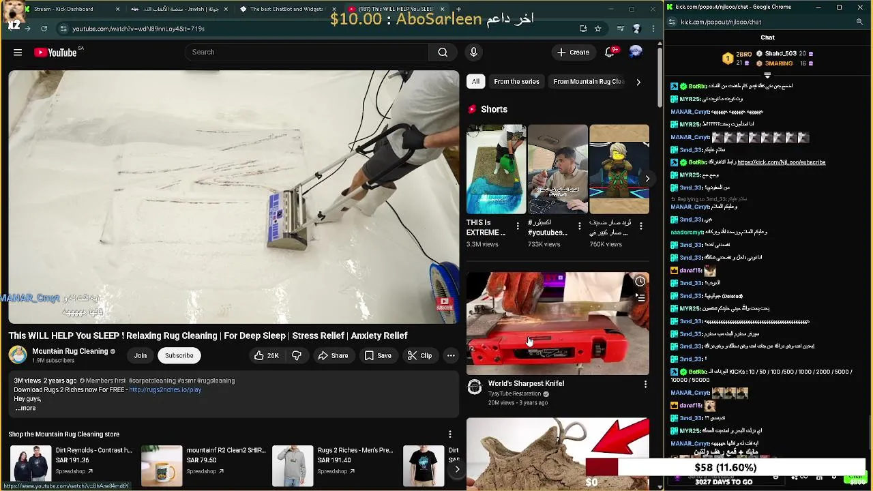Switch to The best ChatBot and Widgets tab

click(286, 9)
